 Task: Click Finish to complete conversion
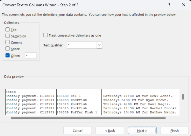pyautogui.click(x=174, y=131)
